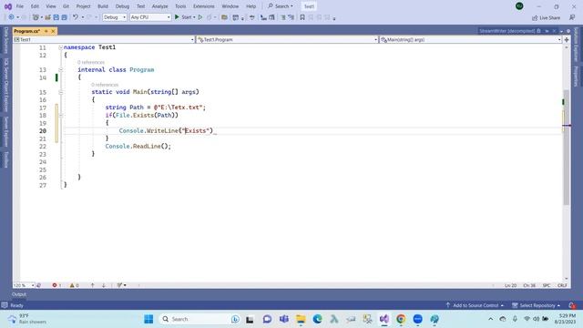This screenshot has width=583, height=328.
Task: Open File Explorer from the taskbar
Action: tap(301, 319)
